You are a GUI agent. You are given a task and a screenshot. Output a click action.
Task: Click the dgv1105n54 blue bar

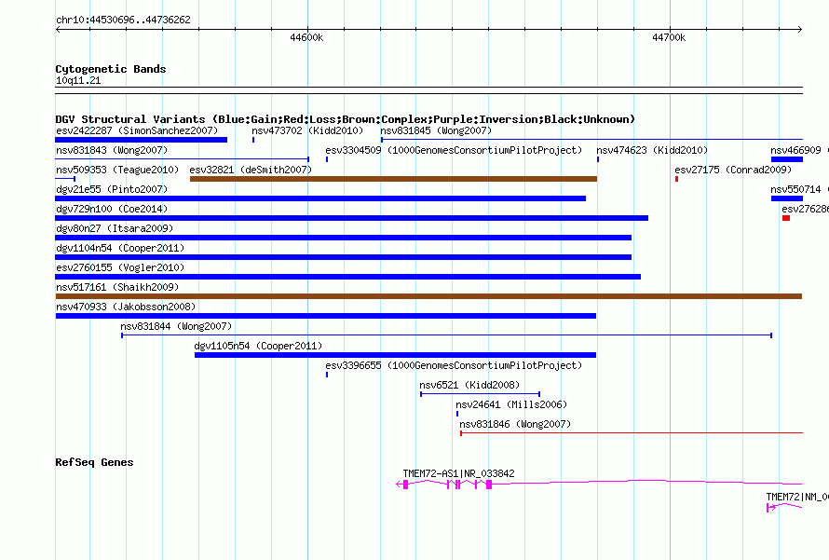tap(395, 355)
